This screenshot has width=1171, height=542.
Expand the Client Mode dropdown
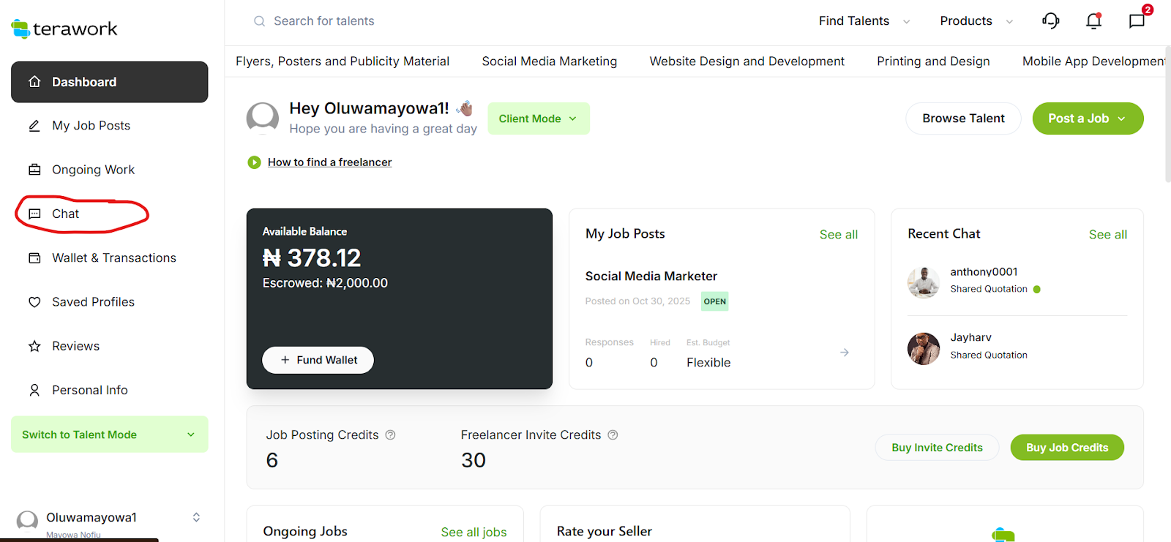[538, 118]
